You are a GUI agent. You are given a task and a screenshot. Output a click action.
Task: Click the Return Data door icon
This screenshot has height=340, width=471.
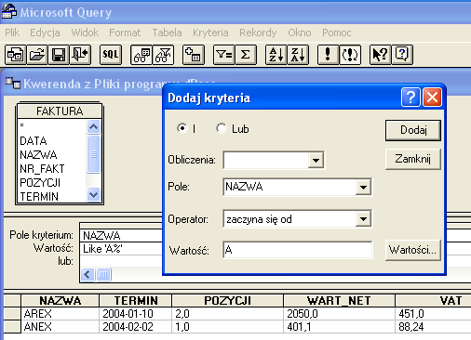click(x=80, y=55)
